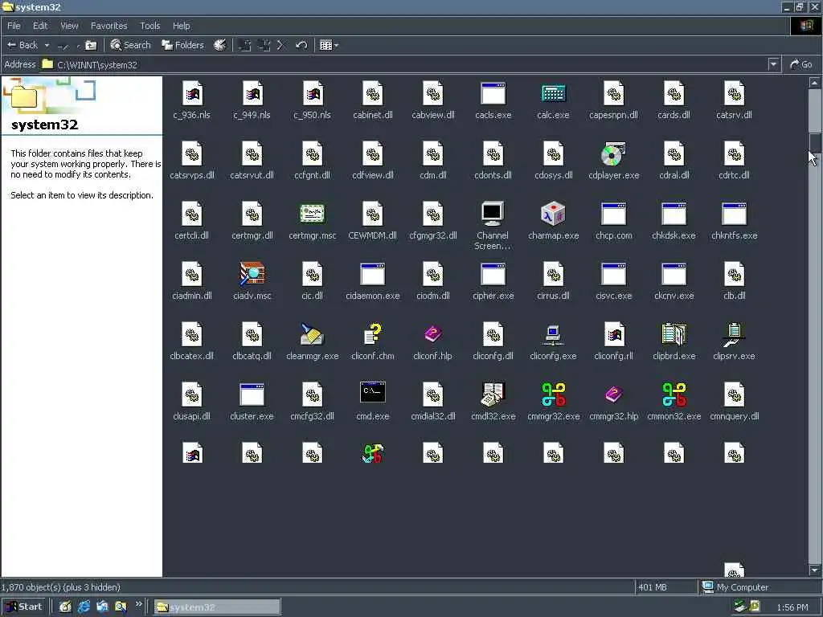This screenshot has height=617, width=823.
Task: Select the cleanmgr.exe disk cleanup icon
Action: coord(313,334)
